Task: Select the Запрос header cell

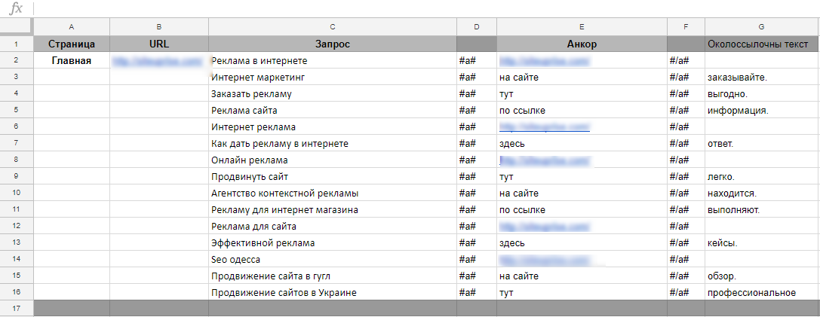Action: click(333, 44)
